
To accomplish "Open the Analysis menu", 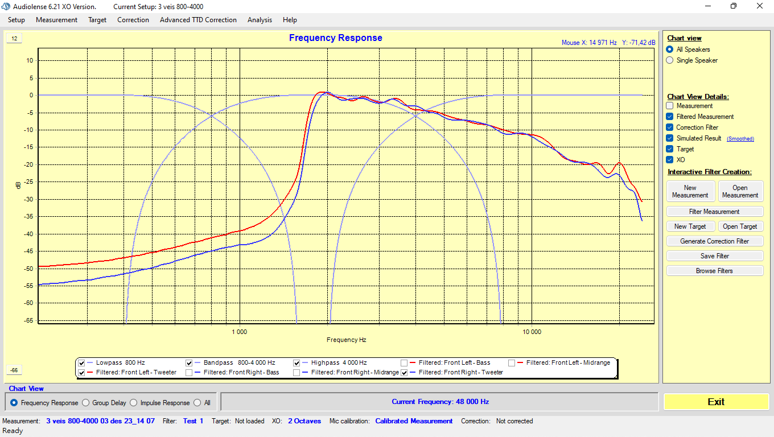I will (x=260, y=20).
